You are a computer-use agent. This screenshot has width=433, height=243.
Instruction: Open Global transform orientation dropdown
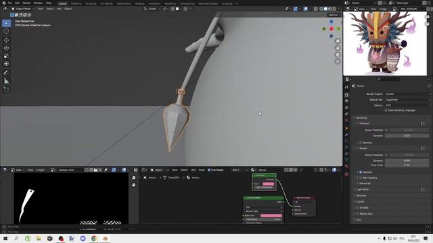pos(152,9)
